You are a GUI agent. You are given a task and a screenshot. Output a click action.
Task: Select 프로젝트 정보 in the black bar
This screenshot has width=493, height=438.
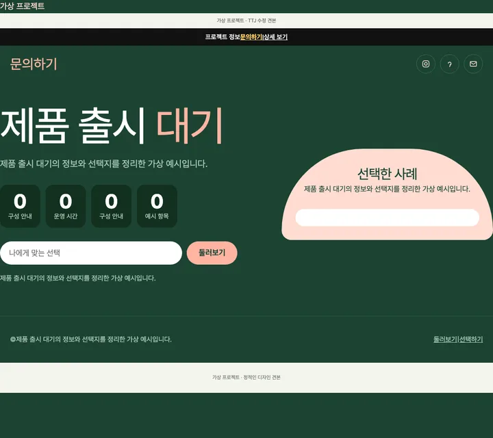(x=223, y=37)
